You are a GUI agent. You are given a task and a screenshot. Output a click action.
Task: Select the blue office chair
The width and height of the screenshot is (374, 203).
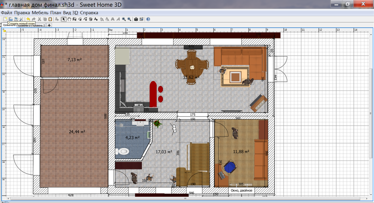point(230,167)
